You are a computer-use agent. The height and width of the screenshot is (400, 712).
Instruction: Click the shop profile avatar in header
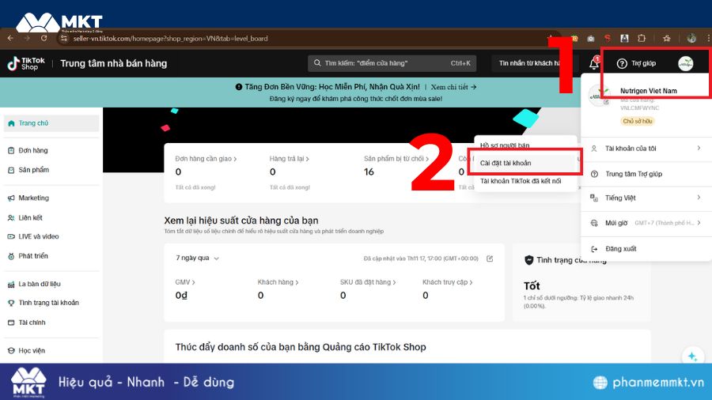tap(685, 63)
